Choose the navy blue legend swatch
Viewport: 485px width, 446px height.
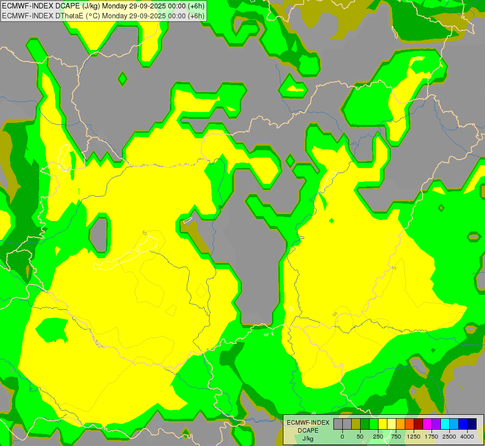pos(472,424)
